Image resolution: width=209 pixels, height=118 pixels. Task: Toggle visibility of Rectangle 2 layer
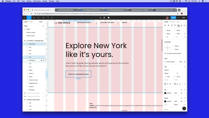43,60
